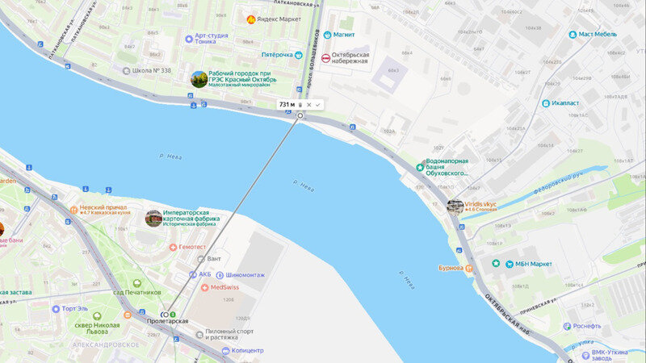Viewport: 646px width, 363px height.
Task: Open the Икапласт place marker
Action: point(546,103)
